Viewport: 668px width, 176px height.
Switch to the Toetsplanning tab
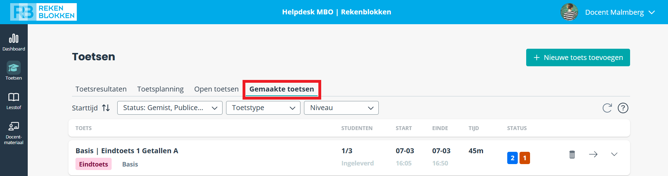pyautogui.click(x=160, y=89)
